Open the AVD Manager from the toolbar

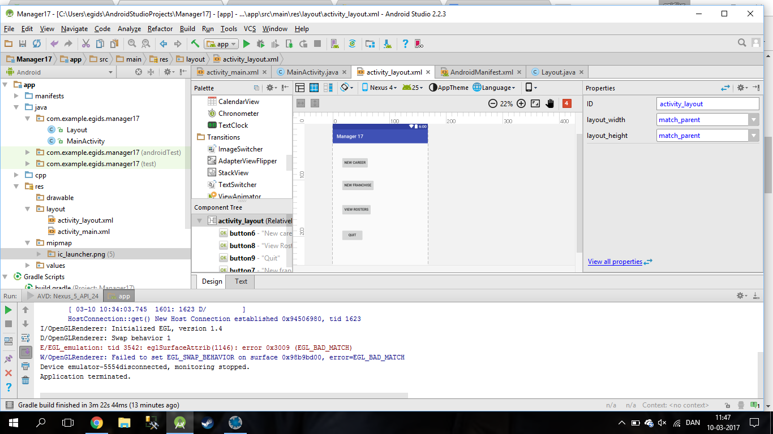click(x=334, y=44)
